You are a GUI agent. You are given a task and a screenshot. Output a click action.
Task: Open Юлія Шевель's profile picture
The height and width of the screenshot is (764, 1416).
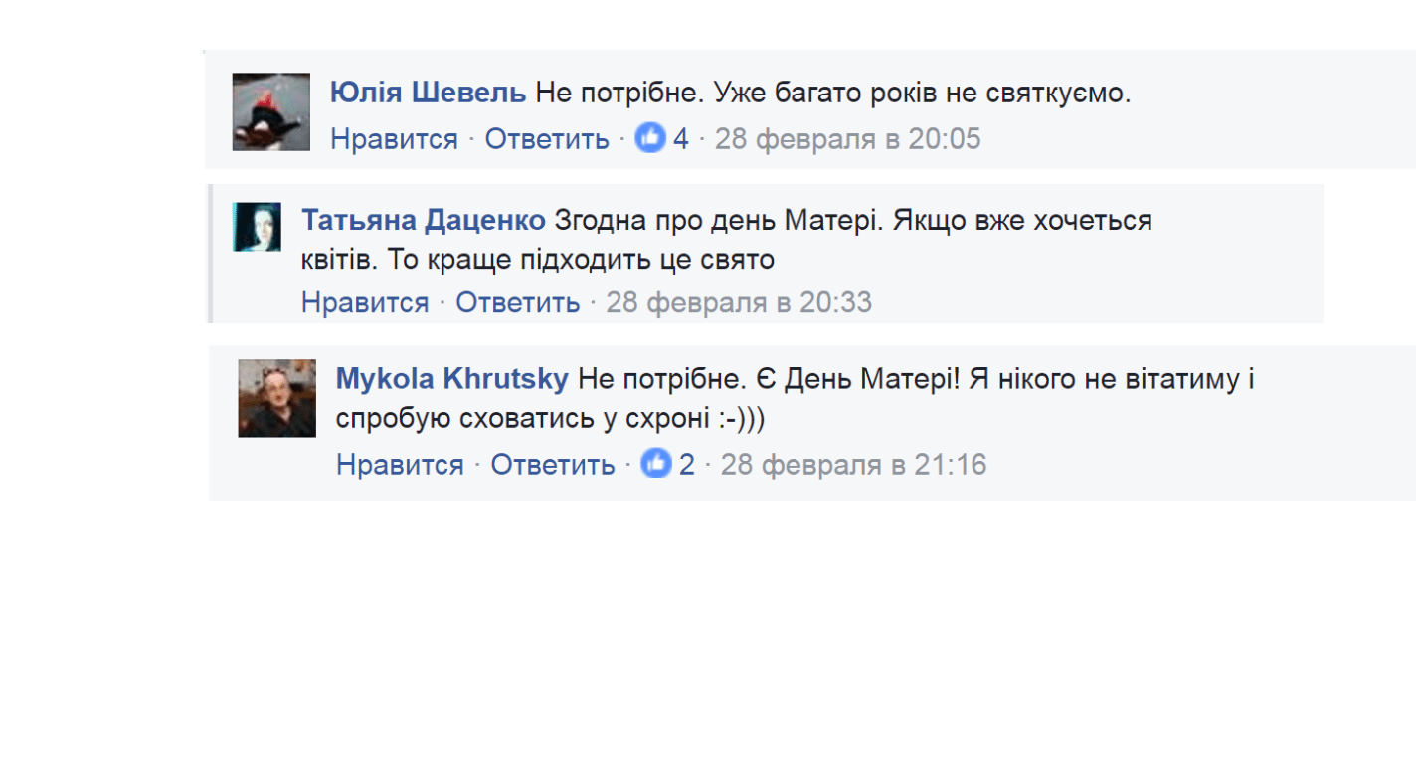point(271,111)
